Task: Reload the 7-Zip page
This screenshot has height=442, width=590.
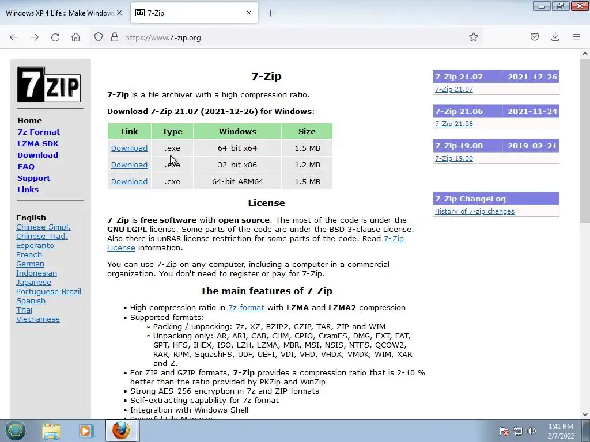Action: pos(55,37)
